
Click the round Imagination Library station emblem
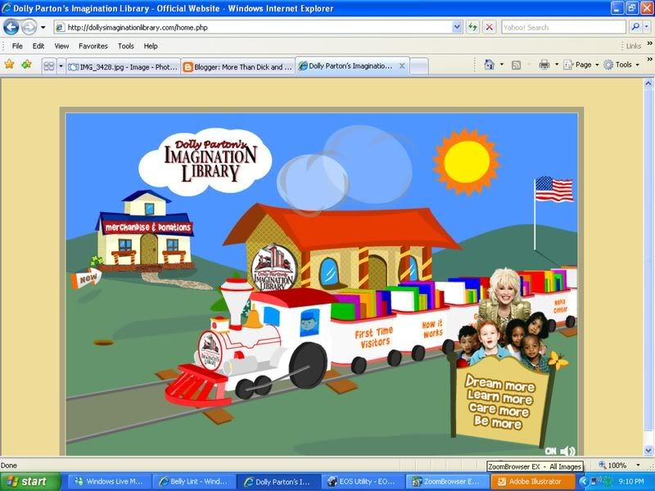[x=274, y=268]
